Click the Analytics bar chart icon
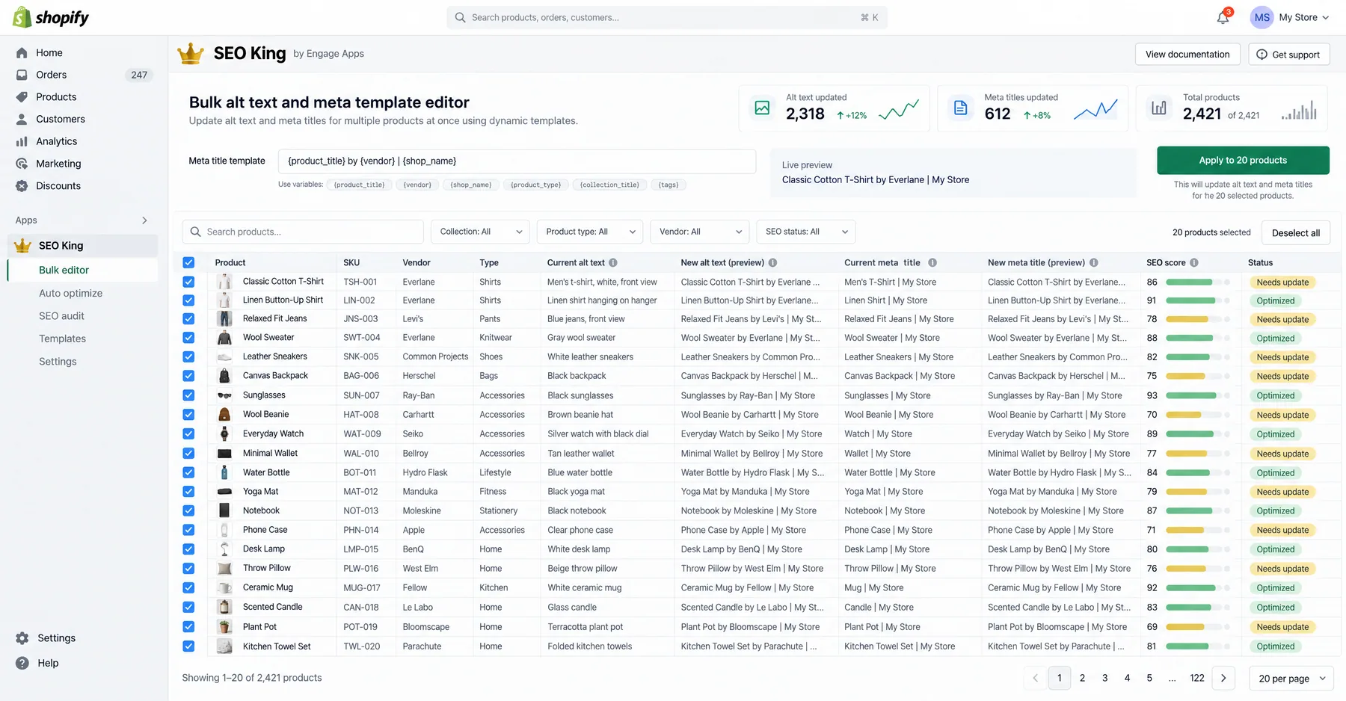 (22, 141)
